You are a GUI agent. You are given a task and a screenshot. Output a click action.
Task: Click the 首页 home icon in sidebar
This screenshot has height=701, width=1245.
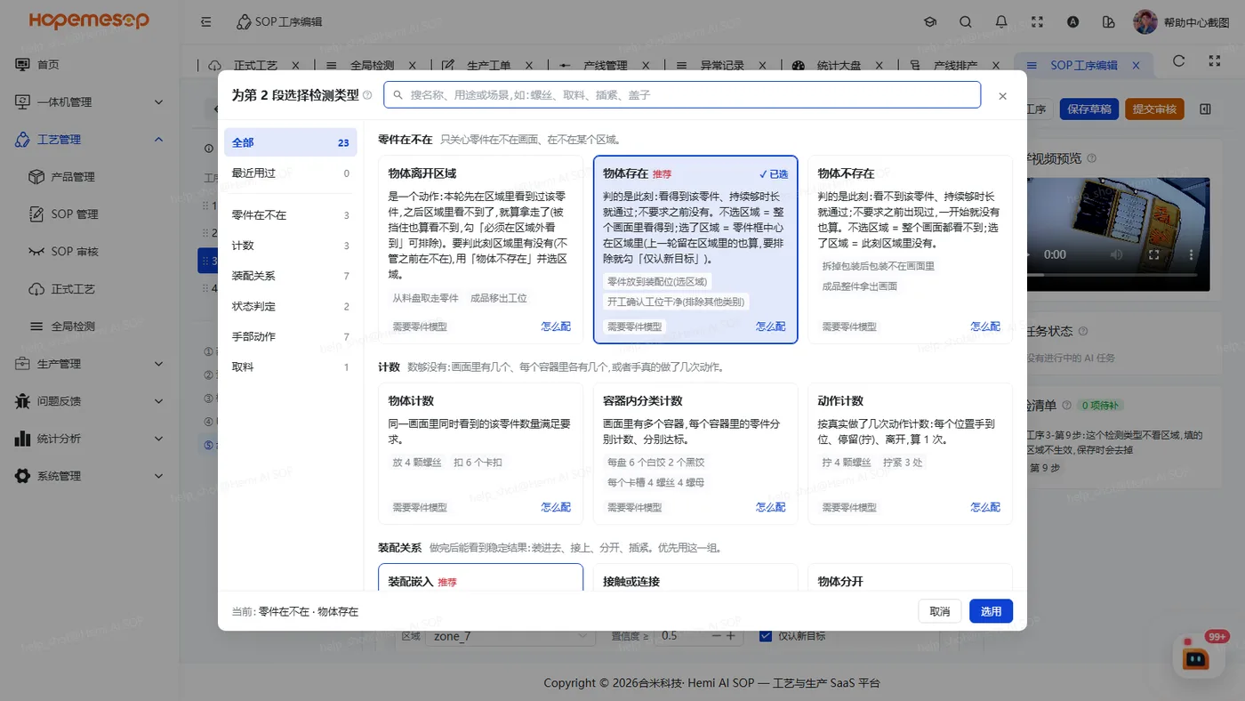click(23, 64)
